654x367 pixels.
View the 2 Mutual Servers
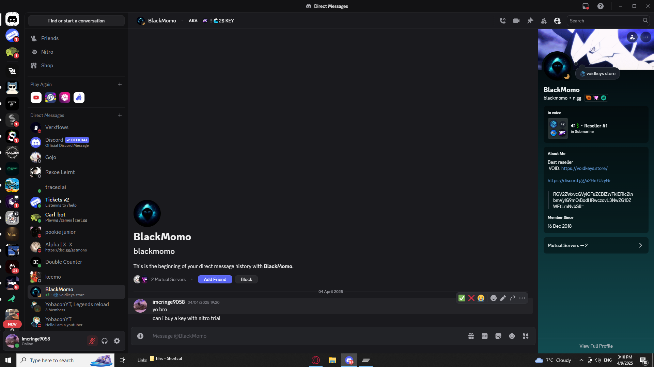point(168,279)
